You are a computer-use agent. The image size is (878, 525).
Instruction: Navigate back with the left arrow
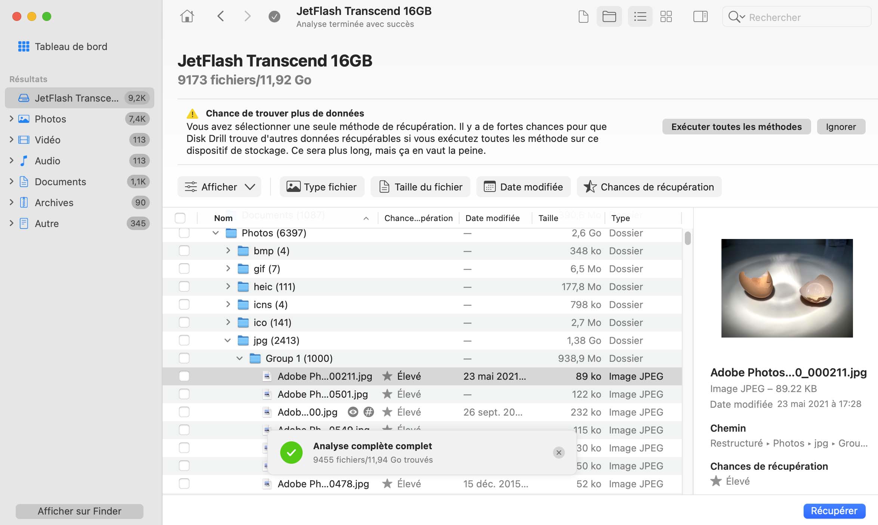[221, 16]
